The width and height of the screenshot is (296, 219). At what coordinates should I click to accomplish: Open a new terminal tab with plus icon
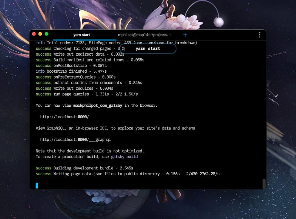185,35
